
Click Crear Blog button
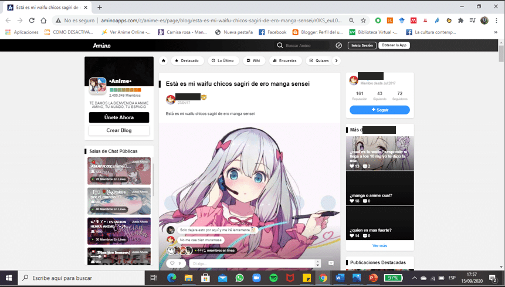[x=119, y=130]
